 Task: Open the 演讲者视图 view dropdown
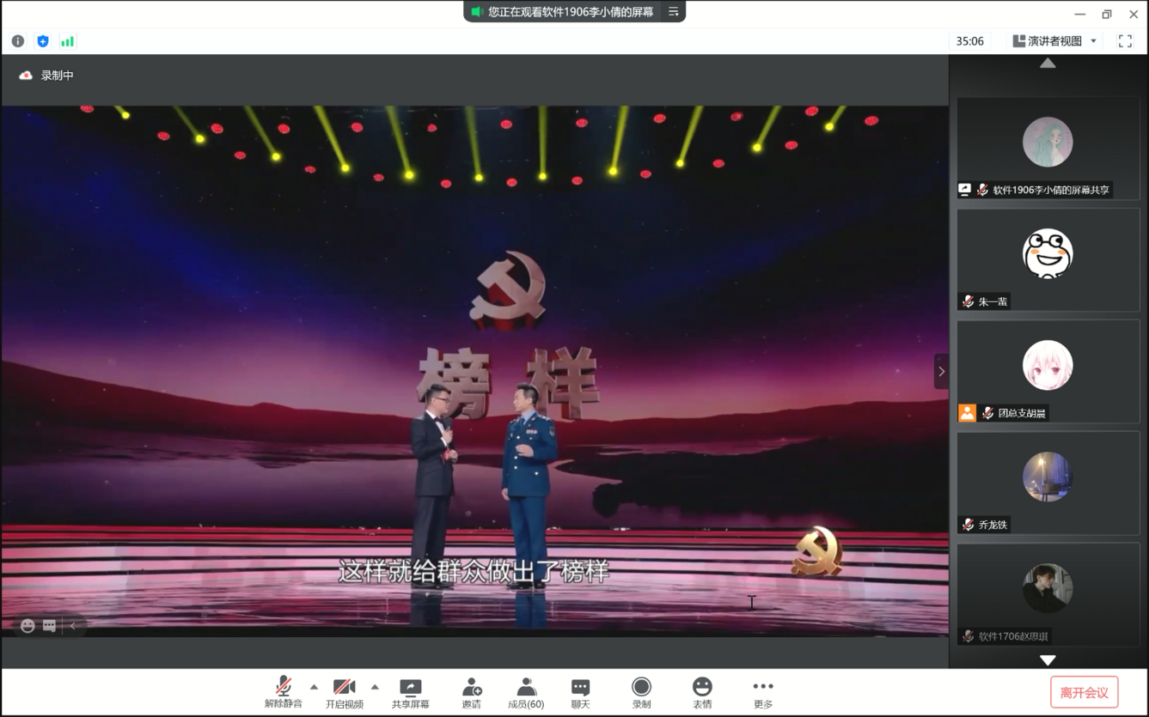point(1054,41)
